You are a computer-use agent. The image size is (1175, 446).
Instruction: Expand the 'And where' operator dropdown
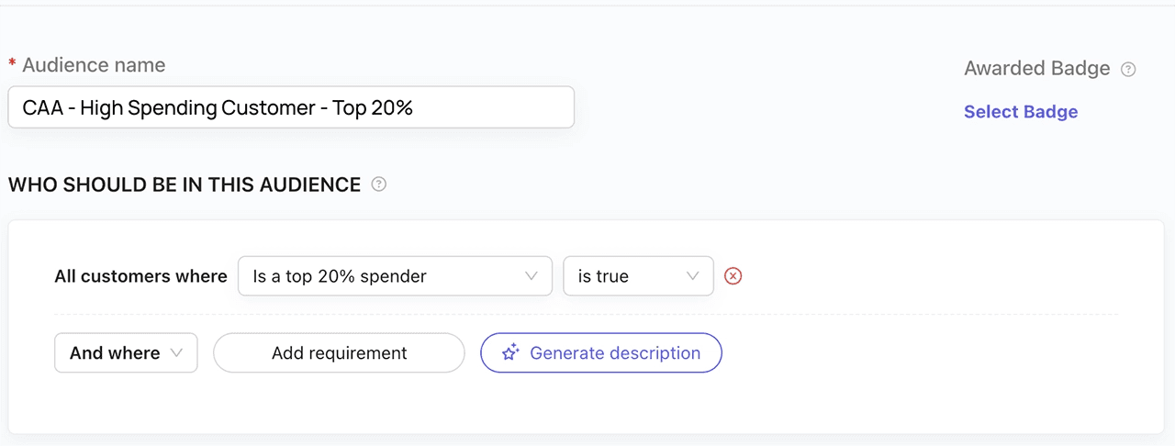(126, 352)
